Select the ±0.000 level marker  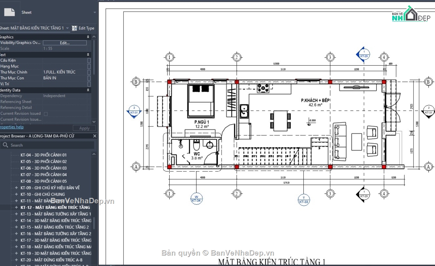coord(311,121)
